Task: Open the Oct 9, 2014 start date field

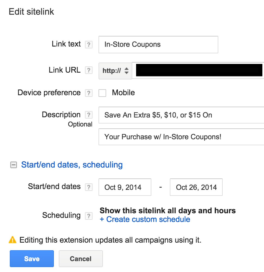Action: point(125,187)
